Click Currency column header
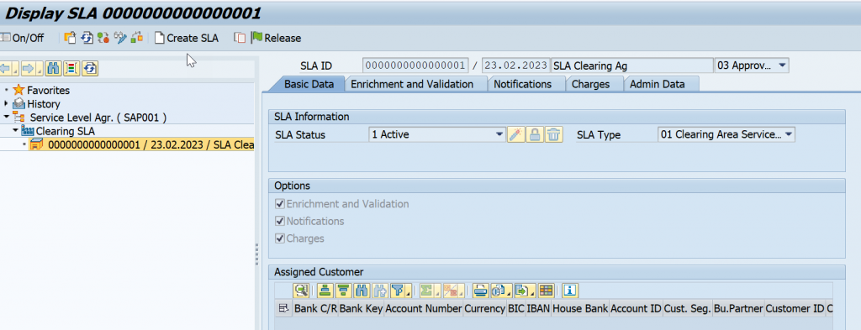 pyautogui.click(x=484, y=309)
